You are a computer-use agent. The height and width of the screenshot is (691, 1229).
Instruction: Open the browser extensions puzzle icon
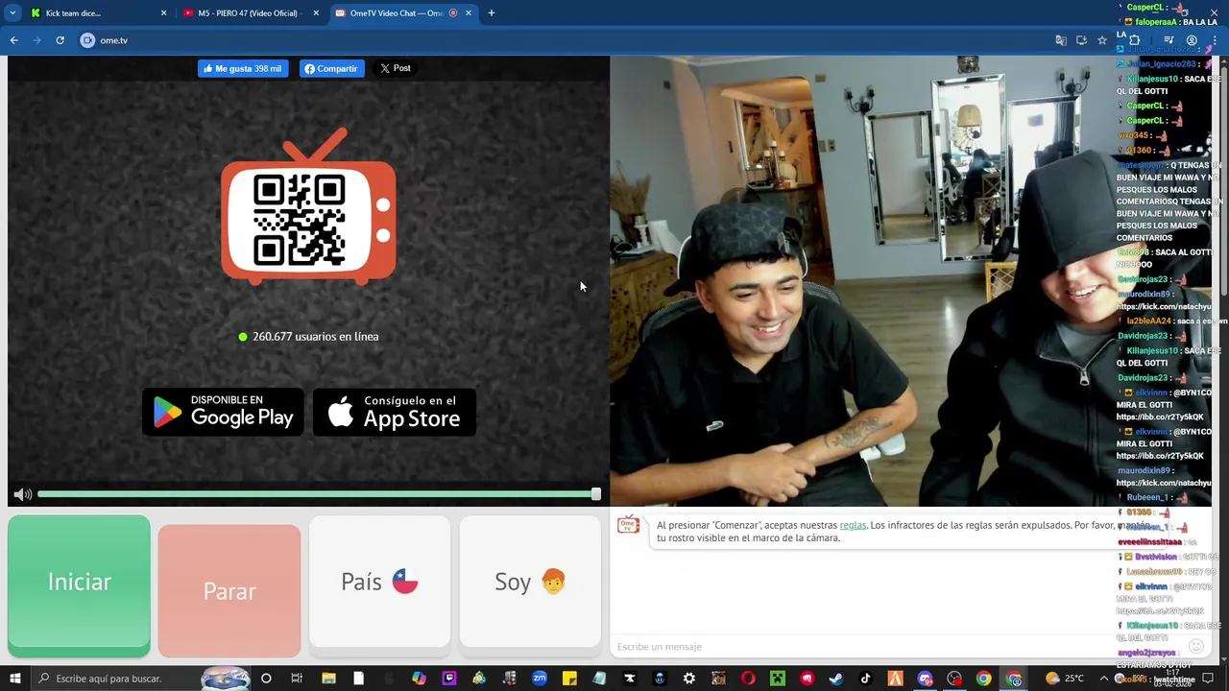[x=1134, y=40]
